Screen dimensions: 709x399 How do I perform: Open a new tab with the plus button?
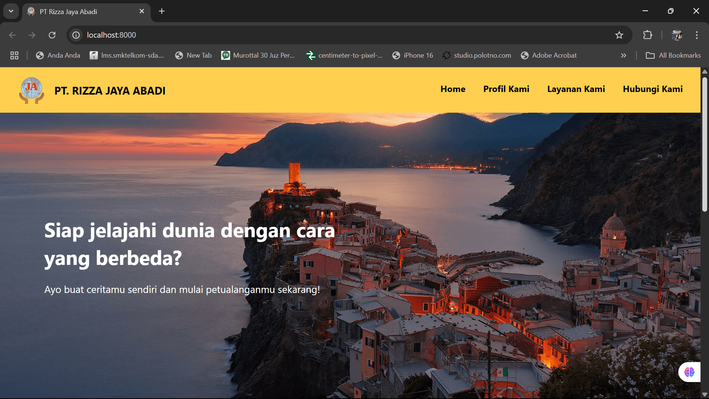tap(162, 11)
